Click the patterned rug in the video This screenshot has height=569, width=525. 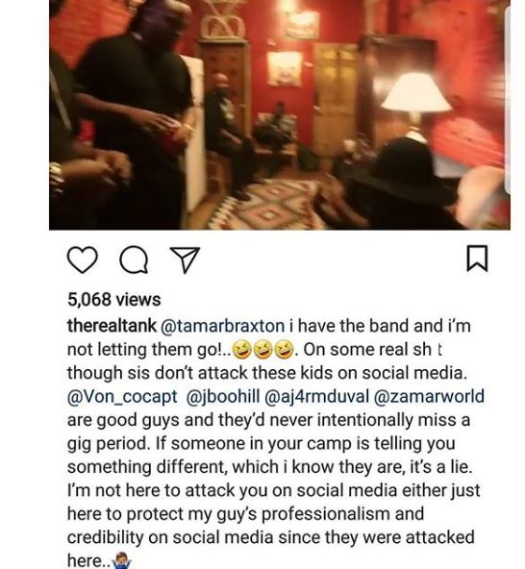click(x=277, y=203)
